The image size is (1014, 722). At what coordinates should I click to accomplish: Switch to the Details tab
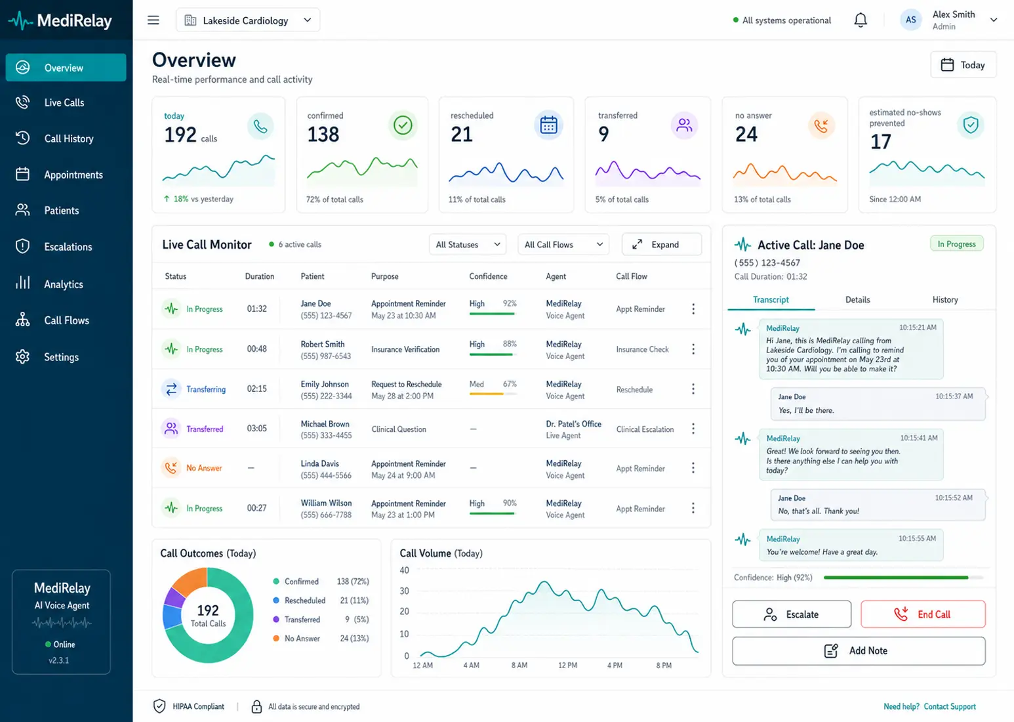857,300
